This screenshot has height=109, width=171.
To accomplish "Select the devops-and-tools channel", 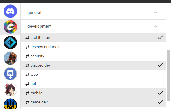I will point(93,47).
